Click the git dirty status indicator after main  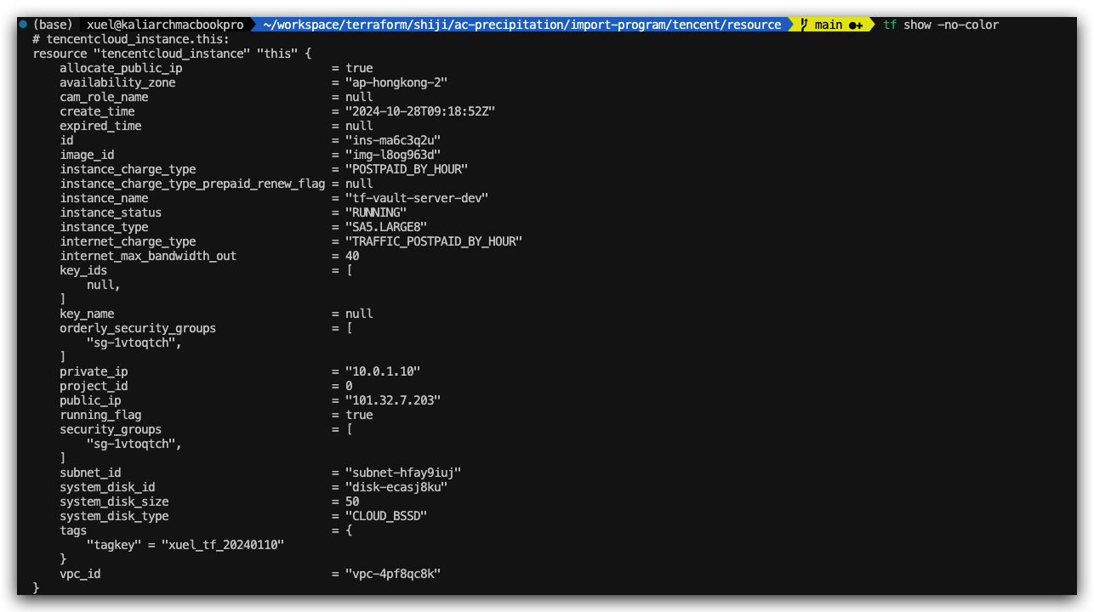coord(856,25)
